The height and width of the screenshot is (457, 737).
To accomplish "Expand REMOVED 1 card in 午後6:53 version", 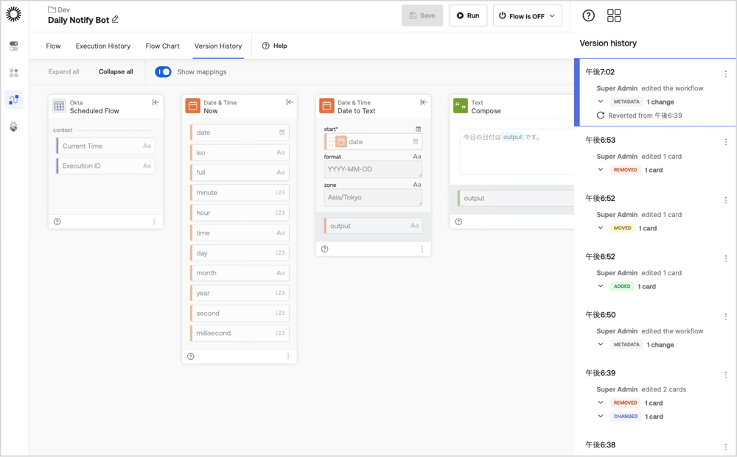I will (x=601, y=169).
